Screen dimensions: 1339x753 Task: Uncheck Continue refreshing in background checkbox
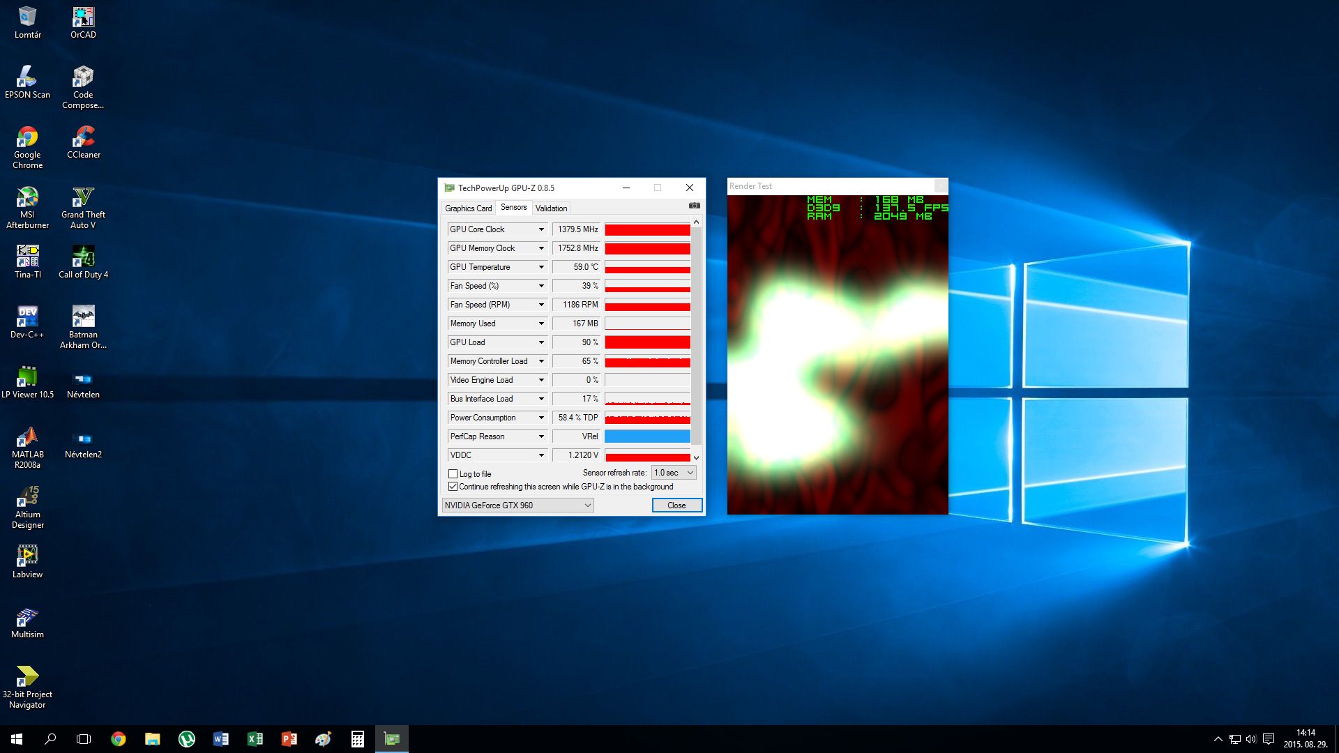click(x=453, y=487)
